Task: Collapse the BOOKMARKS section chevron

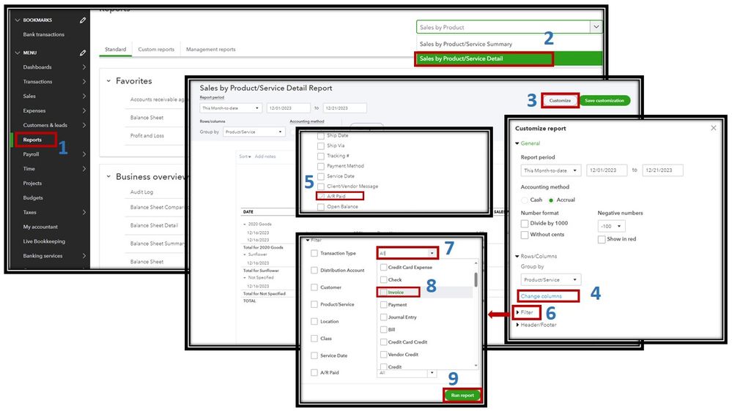Action: point(18,20)
